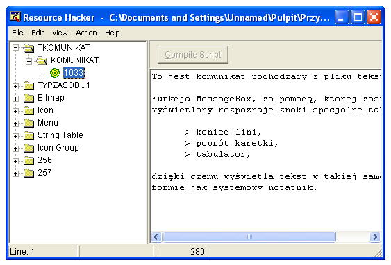Click the '> powrót karetki,' line

[231, 143]
